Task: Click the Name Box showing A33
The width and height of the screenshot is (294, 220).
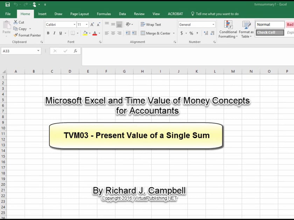Action: coord(21,51)
